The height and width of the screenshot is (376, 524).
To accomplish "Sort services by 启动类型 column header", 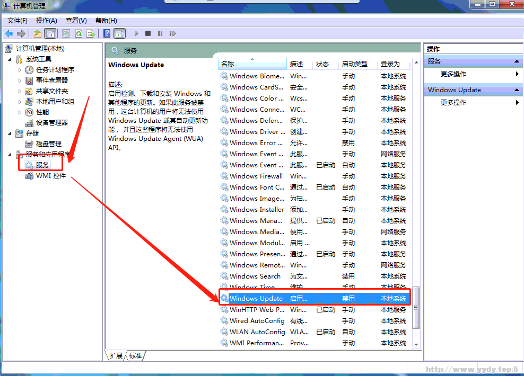I will 357,64.
